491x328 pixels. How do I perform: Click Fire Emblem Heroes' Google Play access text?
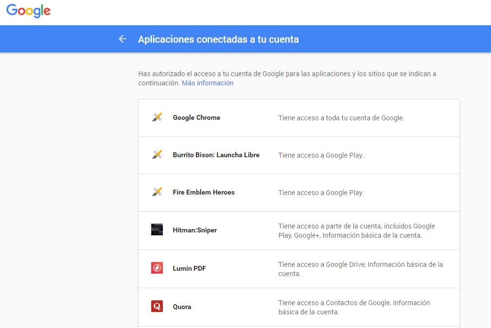tap(321, 193)
